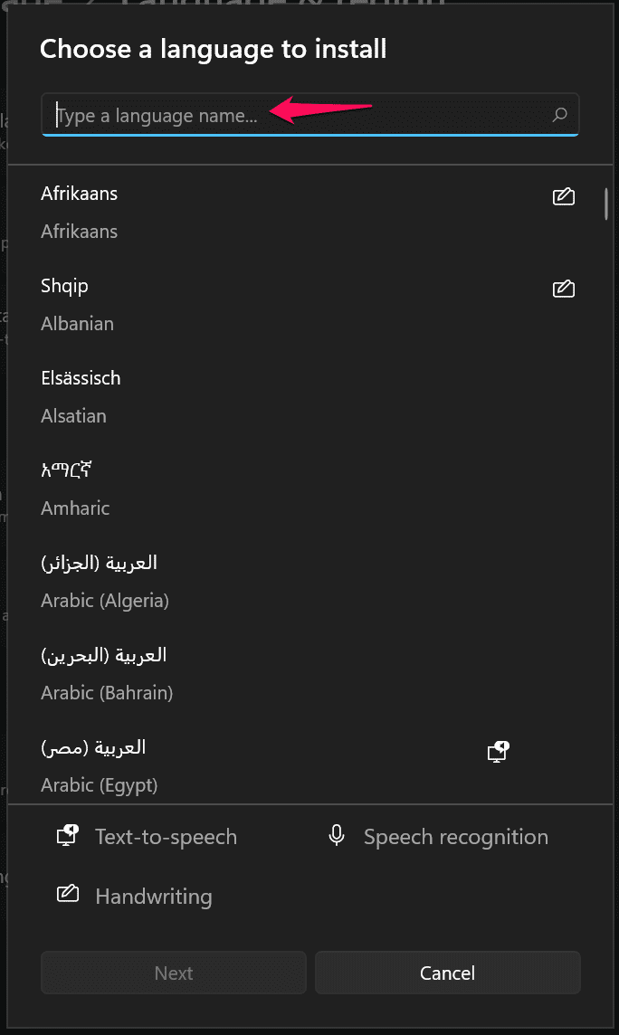
Task: Click the handwriting icon beside Shqip
Action: pos(563,289)
